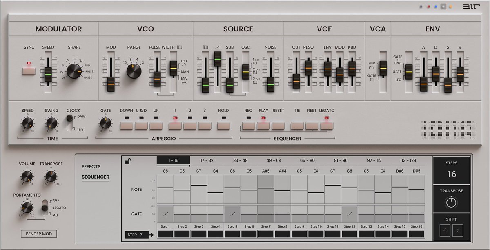Switch to the EFFECTS tab
Viewport: 490px width, 250px height.
91,166
